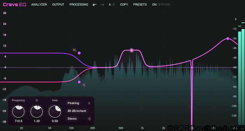245x131 pixels.
Task: Toggle the A/B comparison state
Action: tap(112, 5)
